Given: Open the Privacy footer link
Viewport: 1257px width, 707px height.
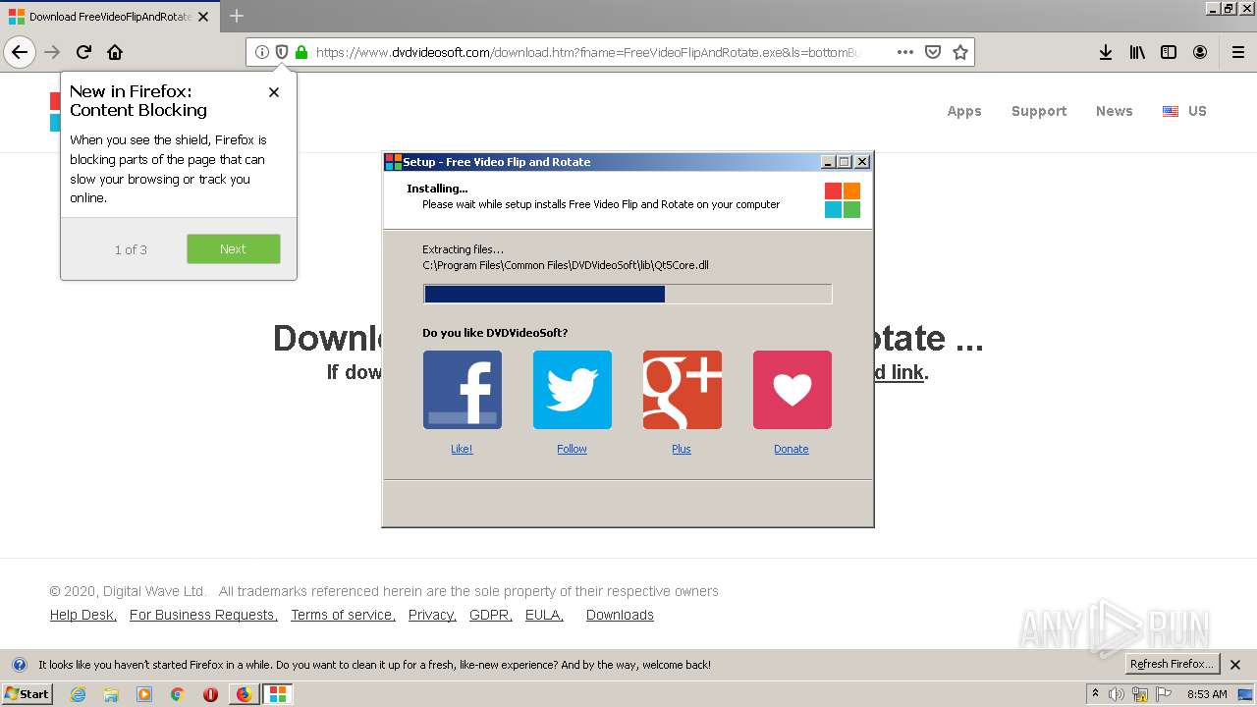Looking at the screenshot, I should pyautogui.click(x=432, y=615).
